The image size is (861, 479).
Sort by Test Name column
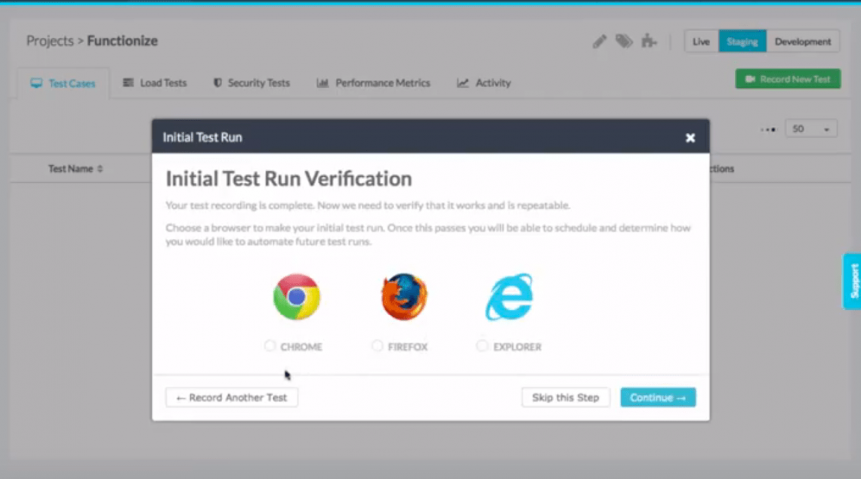[x=76, y=168]
